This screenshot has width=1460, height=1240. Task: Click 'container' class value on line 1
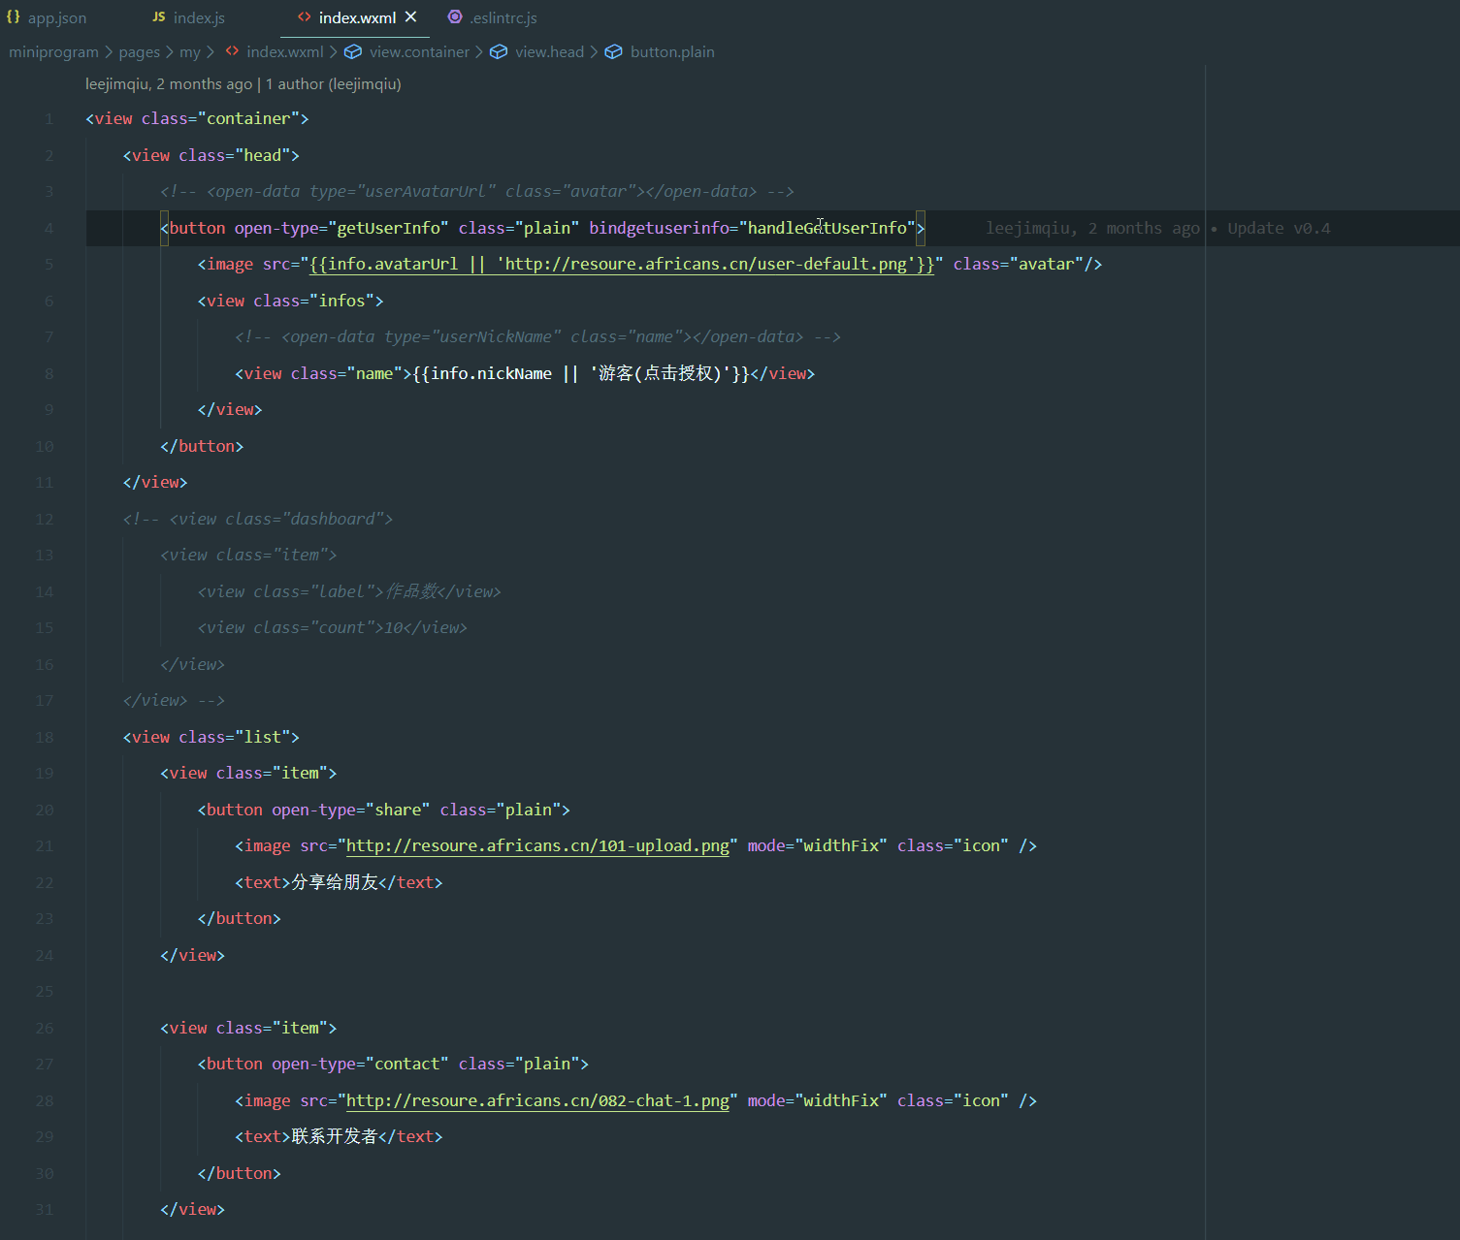coord(248,118)
